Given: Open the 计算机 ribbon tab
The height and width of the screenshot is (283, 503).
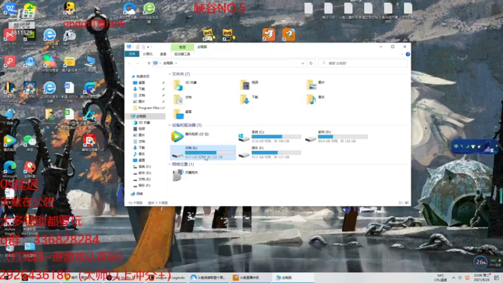Looking at the screenshot, I should (x=148, y=54).
